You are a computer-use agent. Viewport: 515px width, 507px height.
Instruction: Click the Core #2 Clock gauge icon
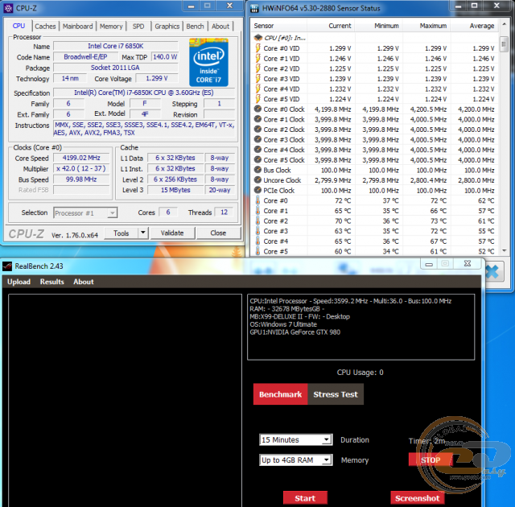click(257, 129)
